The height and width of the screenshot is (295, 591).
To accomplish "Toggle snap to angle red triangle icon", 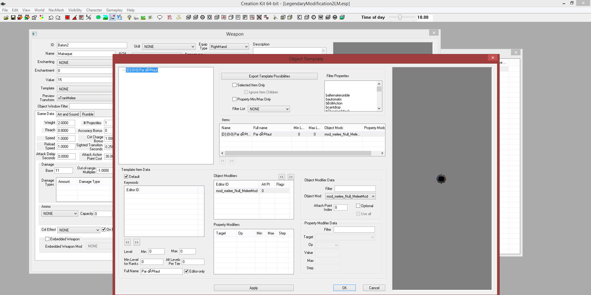I will tap(74, 18).
